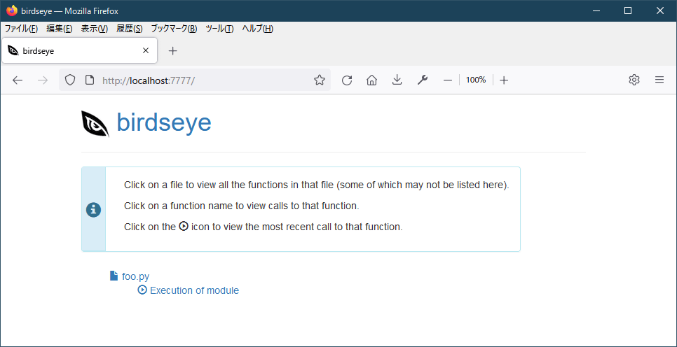Open the 履歴(S) menu

pyautogui.click(x=130, y=29)
